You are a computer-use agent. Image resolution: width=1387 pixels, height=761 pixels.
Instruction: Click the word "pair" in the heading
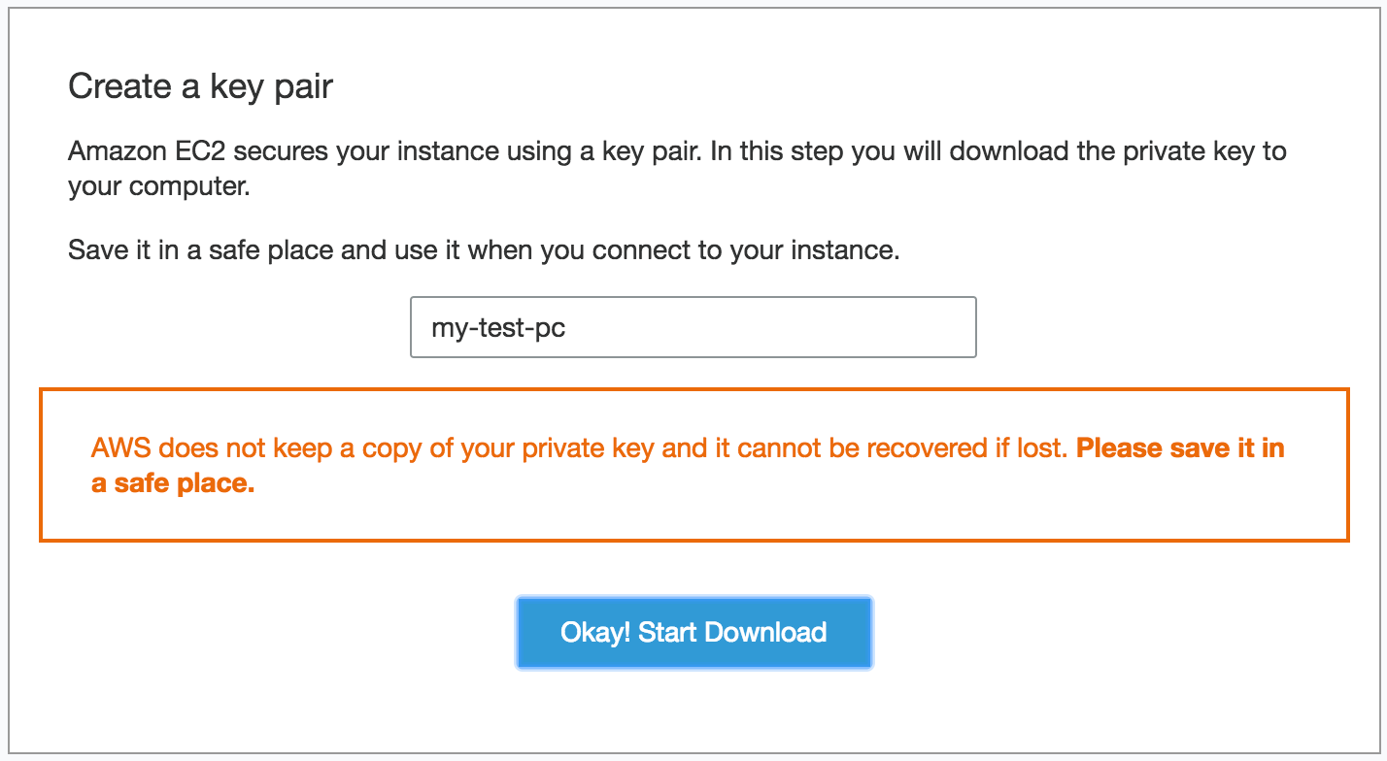301,87
